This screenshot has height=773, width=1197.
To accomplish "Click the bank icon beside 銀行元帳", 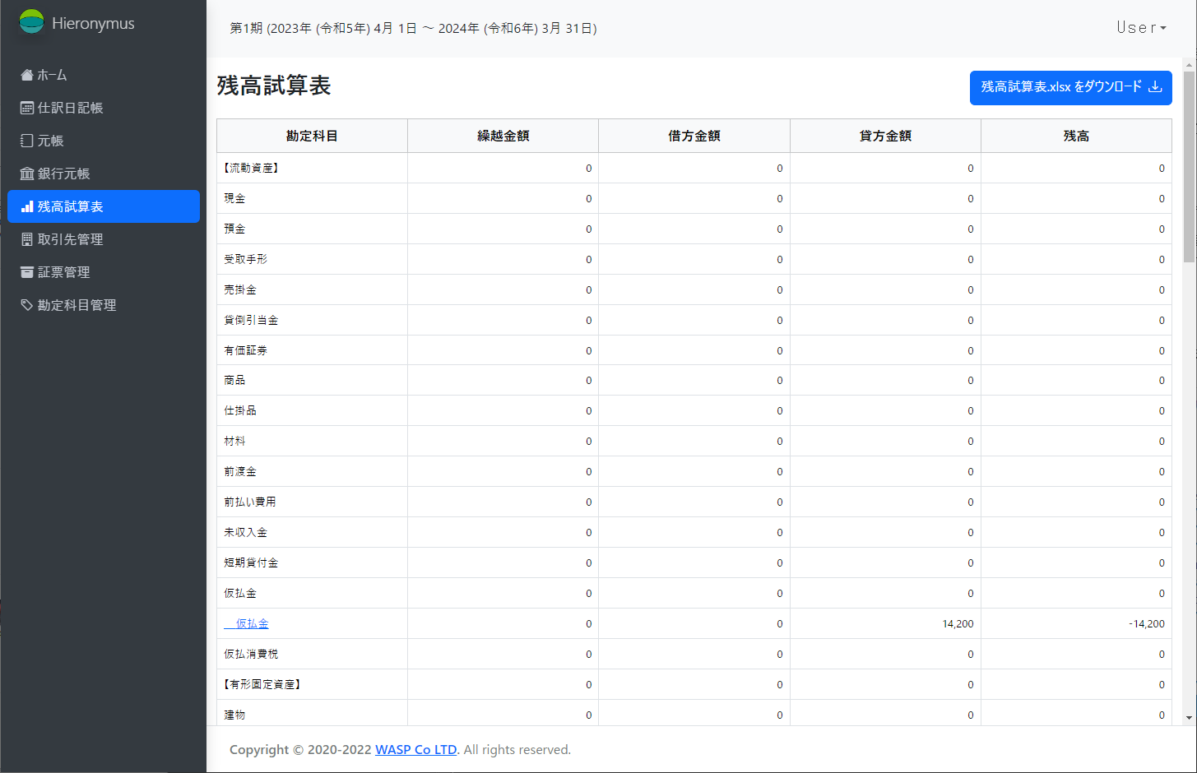I will [27, 174].
